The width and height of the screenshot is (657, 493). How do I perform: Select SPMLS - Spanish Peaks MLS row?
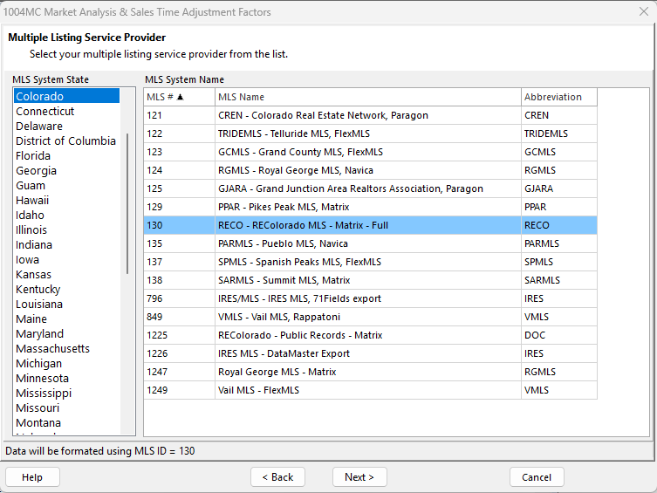click(x=371, y=262)
